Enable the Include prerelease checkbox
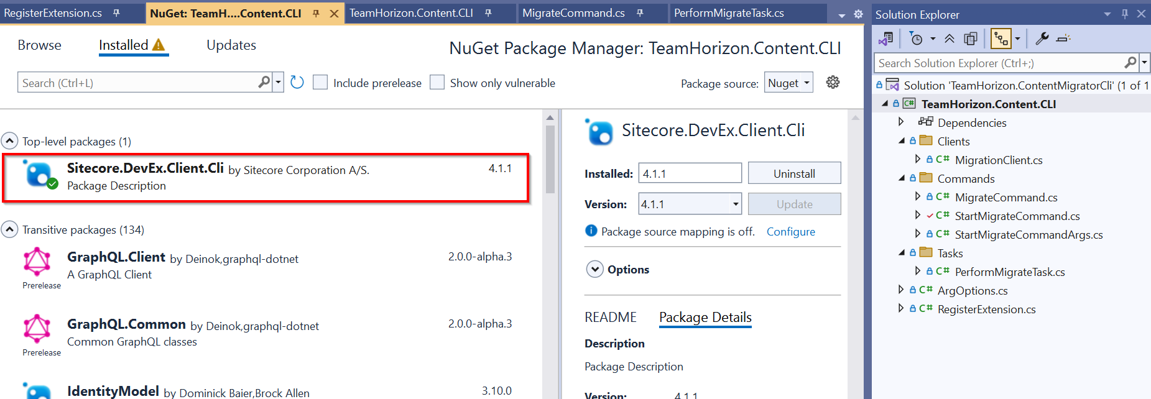Viewport: 1151px width, 399px height. [x=320, y=83]
